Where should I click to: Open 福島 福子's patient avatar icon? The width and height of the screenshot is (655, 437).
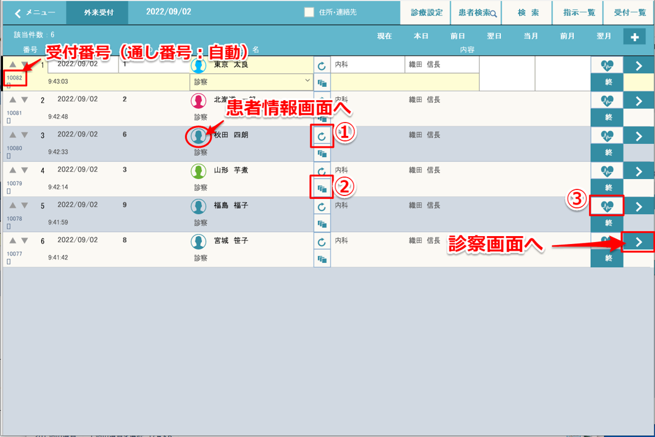coord(198,206)
